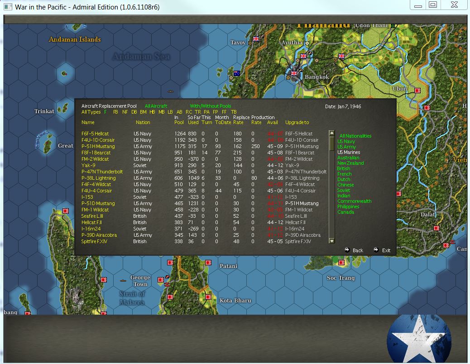Filter by TR transport type
This screenshot has width=470, height=364.
(198, 112)
